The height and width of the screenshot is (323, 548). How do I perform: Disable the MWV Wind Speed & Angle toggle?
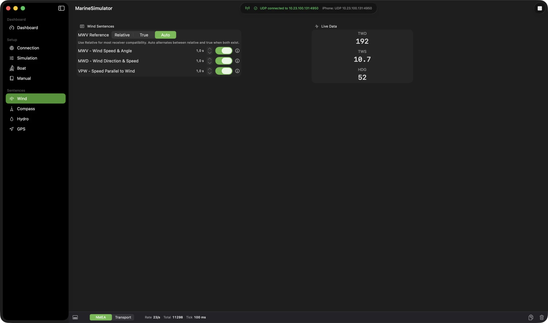click(224, 51)
